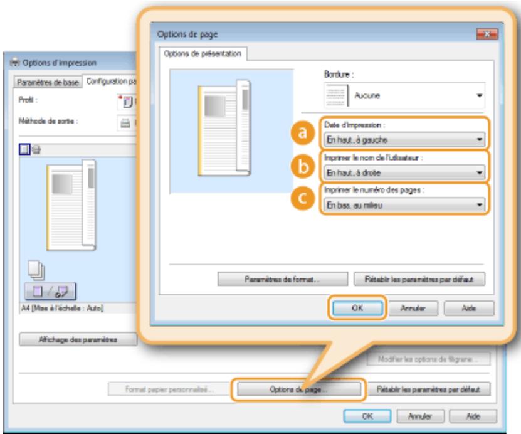521x434 pixels.
Task: Click the Format papier personnalisé button
Action: coord(169,389)
